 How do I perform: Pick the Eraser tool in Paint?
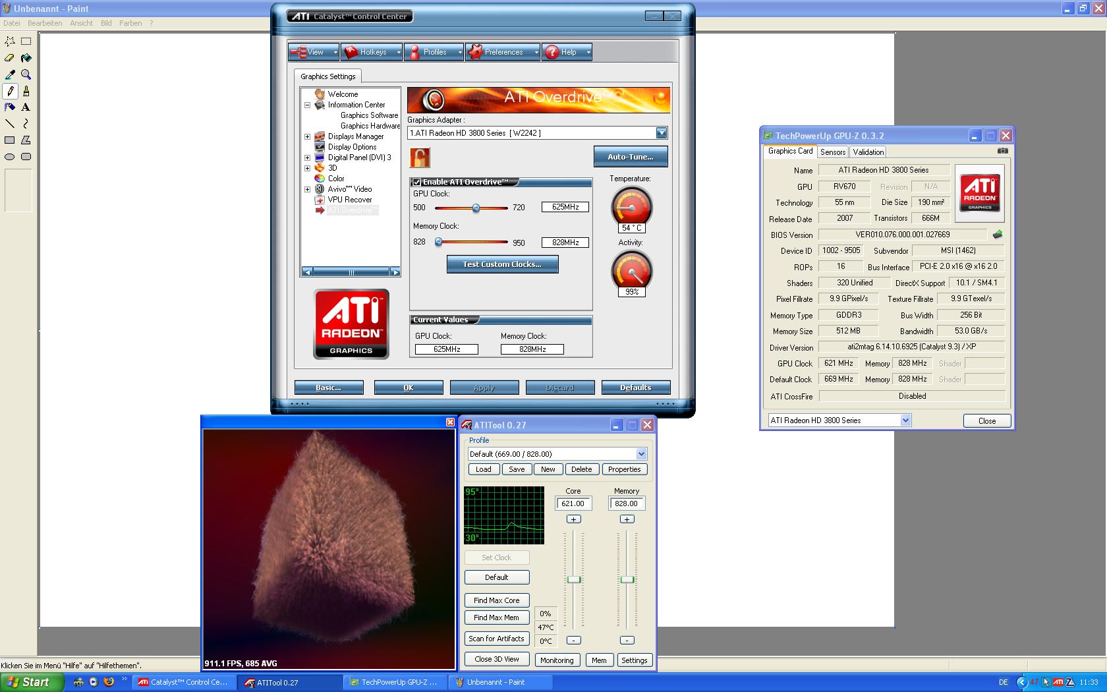pyautogui.click(x=10, y=58)
